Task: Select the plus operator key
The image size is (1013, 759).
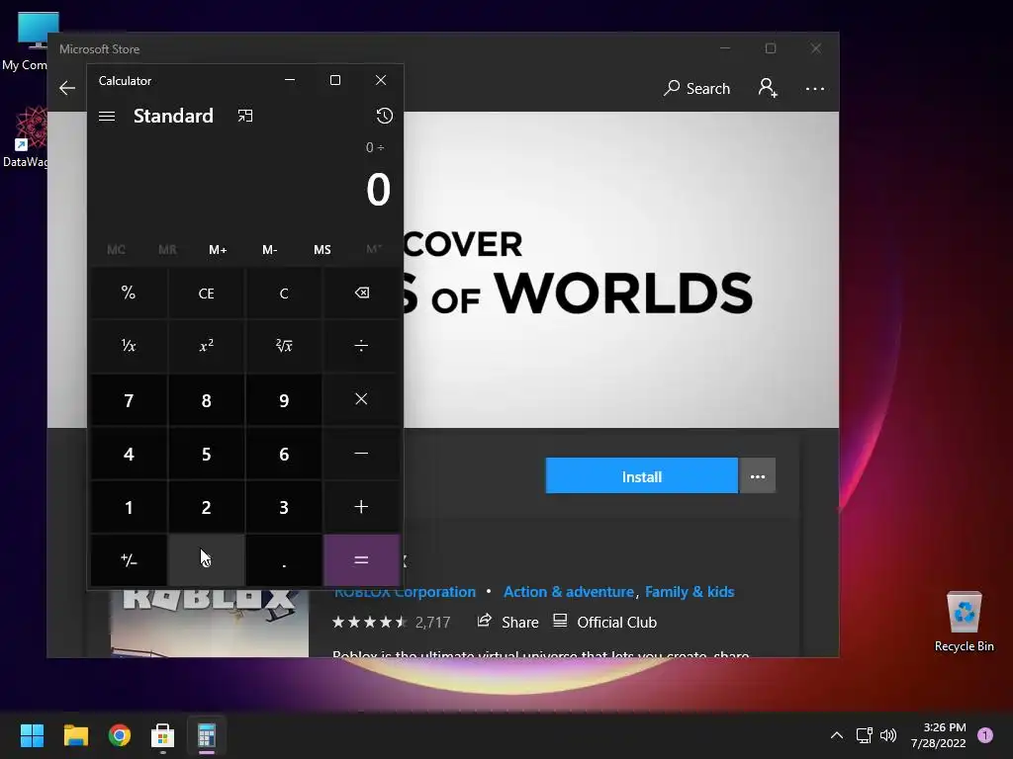Action: 361,507
